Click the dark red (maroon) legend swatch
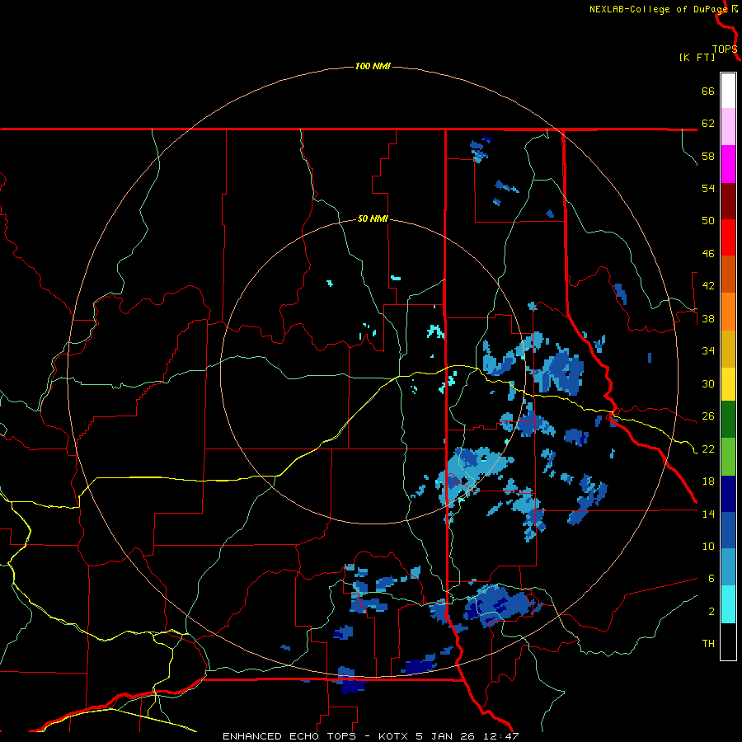 click(x=728, y=201)
